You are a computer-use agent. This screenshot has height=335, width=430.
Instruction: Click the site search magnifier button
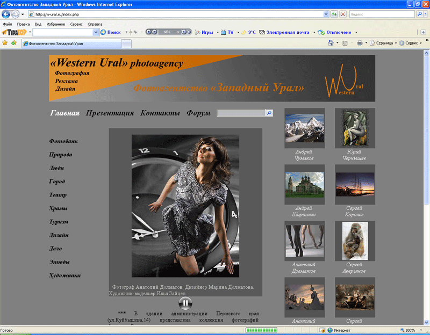[269, 113]
